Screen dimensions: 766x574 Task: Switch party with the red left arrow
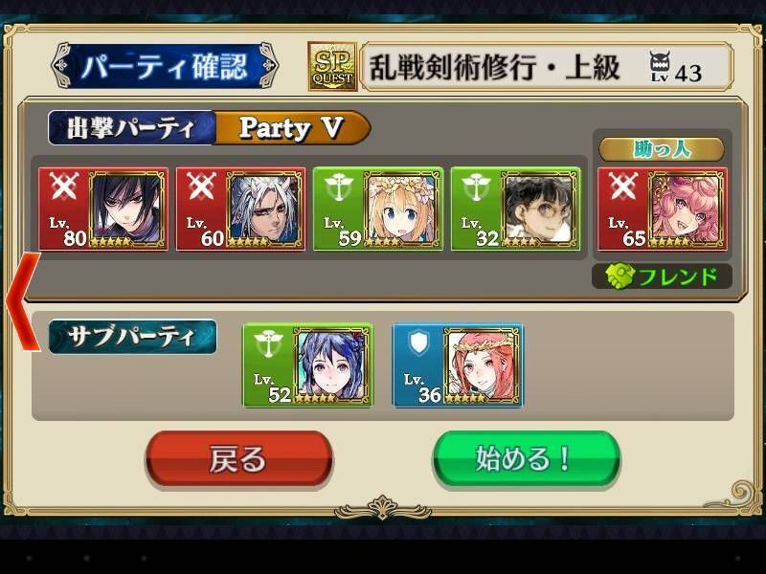click(x=23, y=301)
